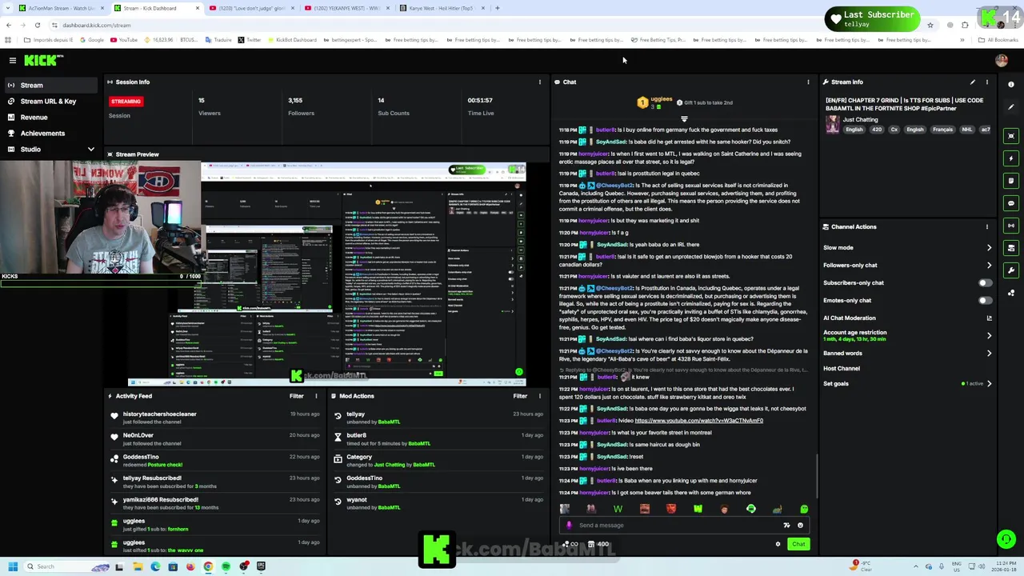1024x576 pixels.
Task: Click GoddessTino in Activity Feed
Action: [x=141, y=457]
